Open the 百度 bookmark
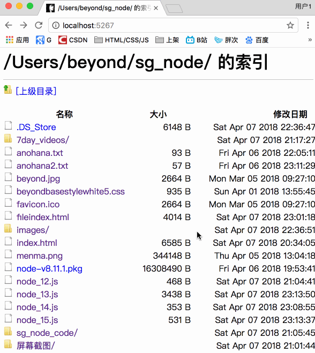Screen dimensions: 315x353 point(257,40)
